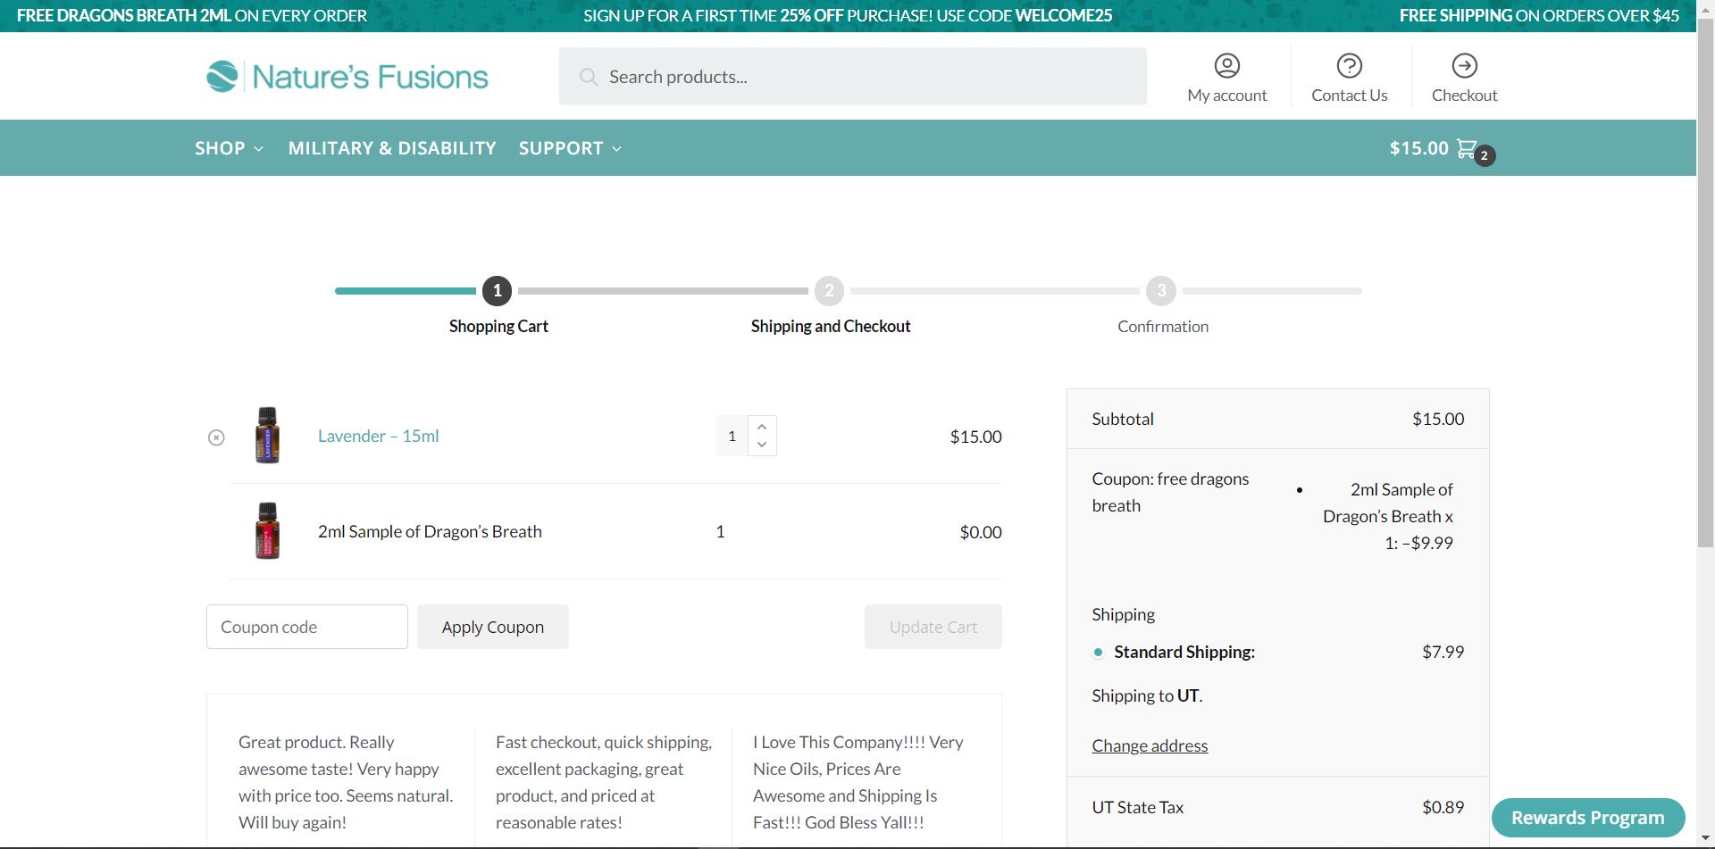Select the Standard Shipping radio option
The image size is (1715, 849).
tap(1098, 653)
